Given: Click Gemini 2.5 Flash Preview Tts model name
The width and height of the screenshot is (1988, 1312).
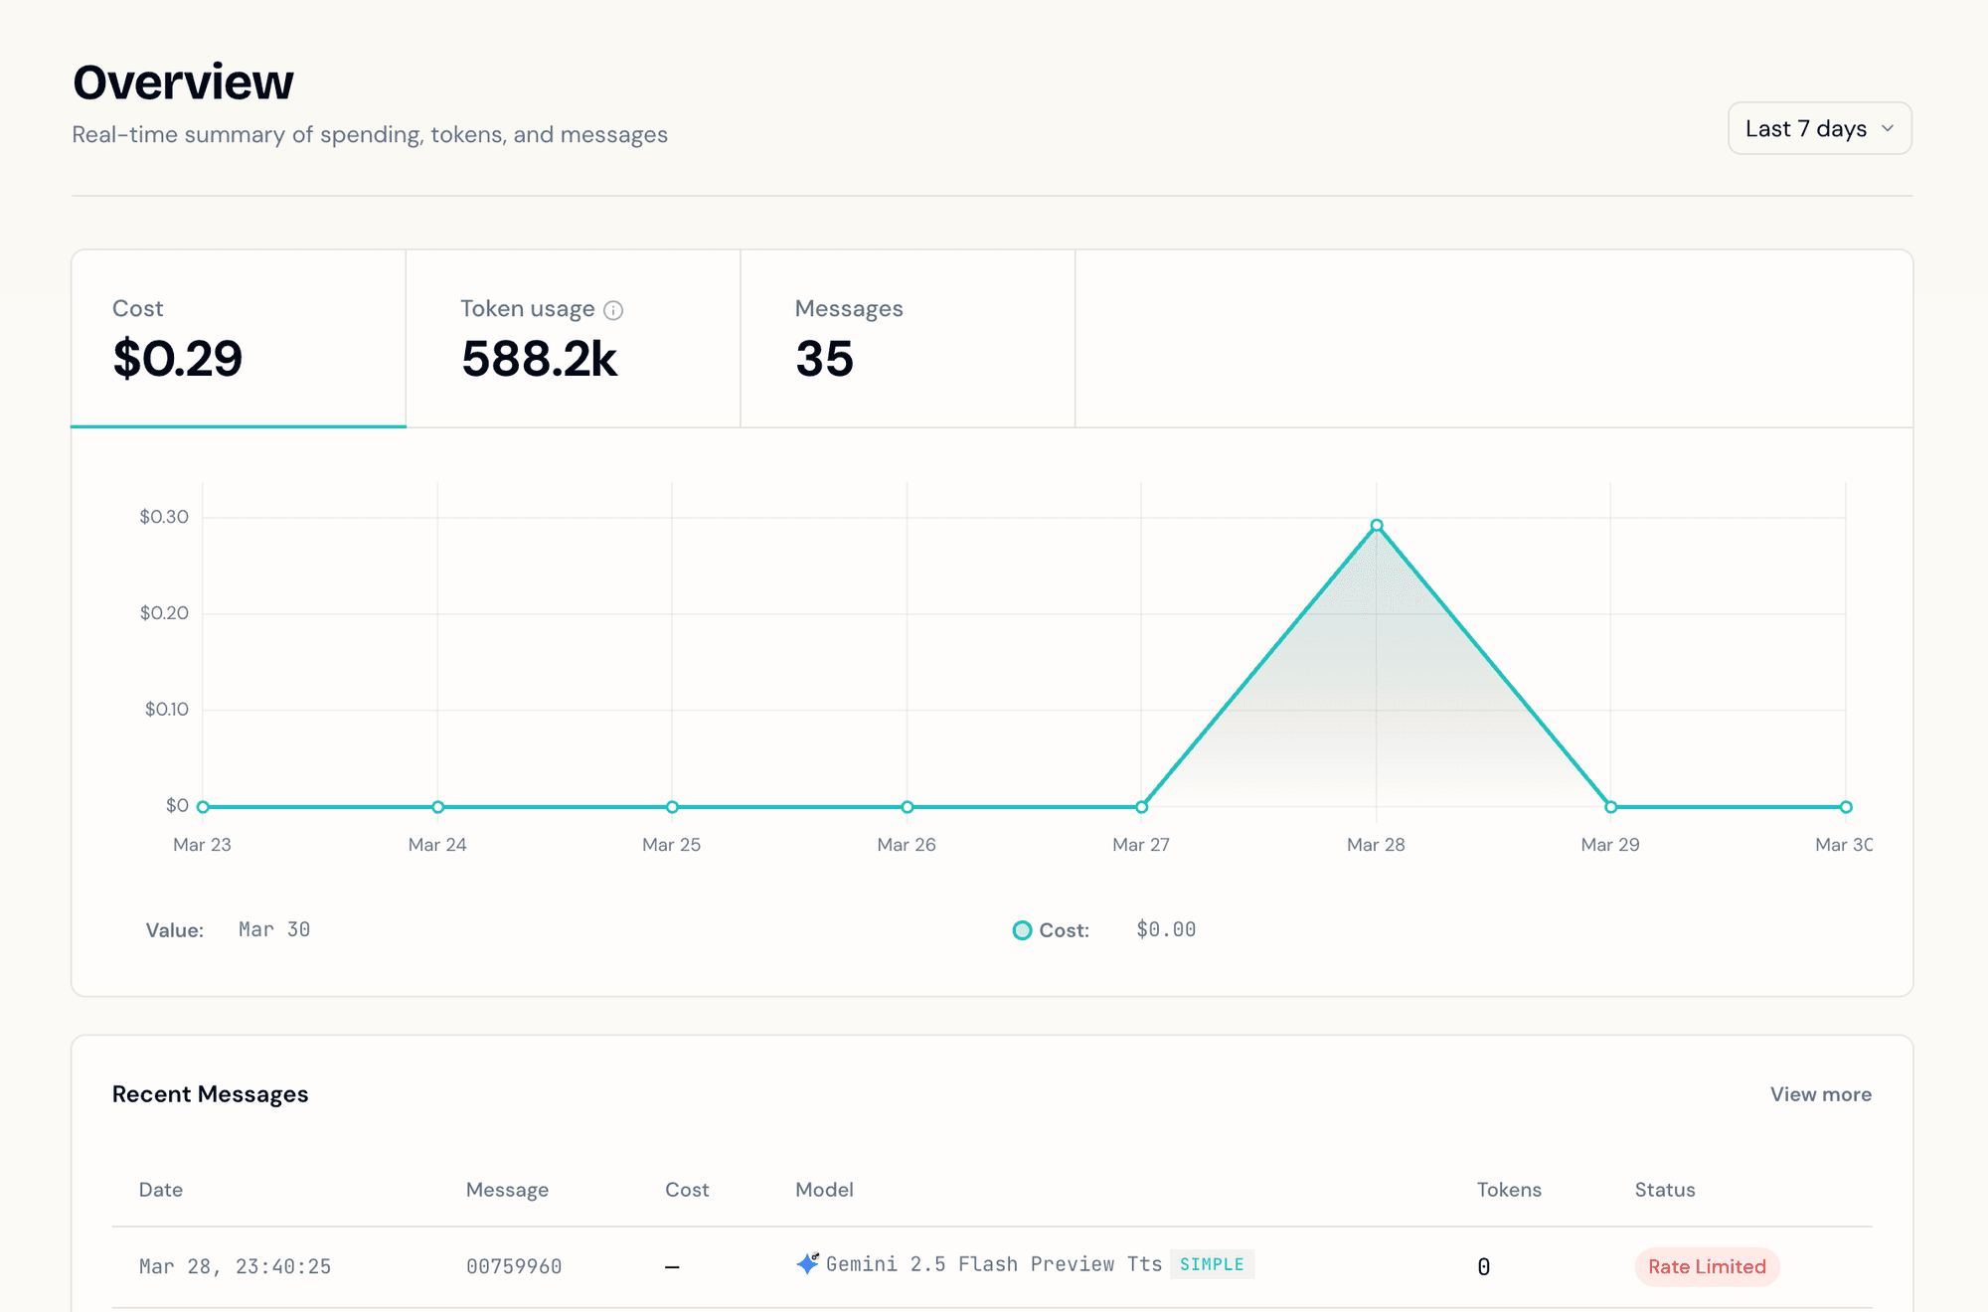Looking at the screenshot, I should pos(994,1263).
